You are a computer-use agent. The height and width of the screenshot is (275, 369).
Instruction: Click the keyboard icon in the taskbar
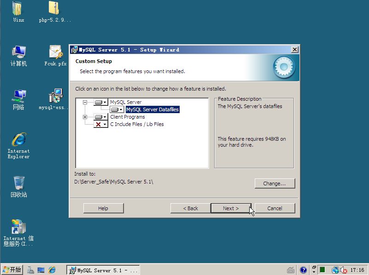(x=291, y=270)
